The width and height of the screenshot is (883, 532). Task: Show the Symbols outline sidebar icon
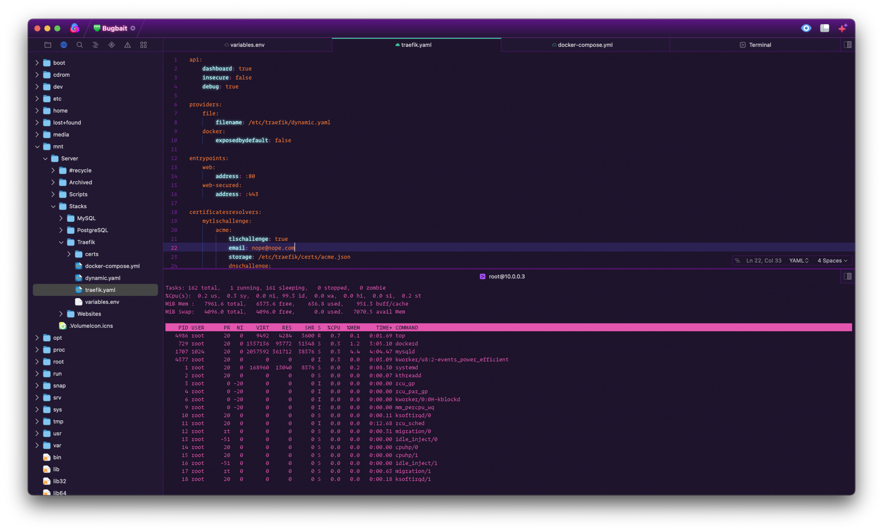(x=95, y=45)
